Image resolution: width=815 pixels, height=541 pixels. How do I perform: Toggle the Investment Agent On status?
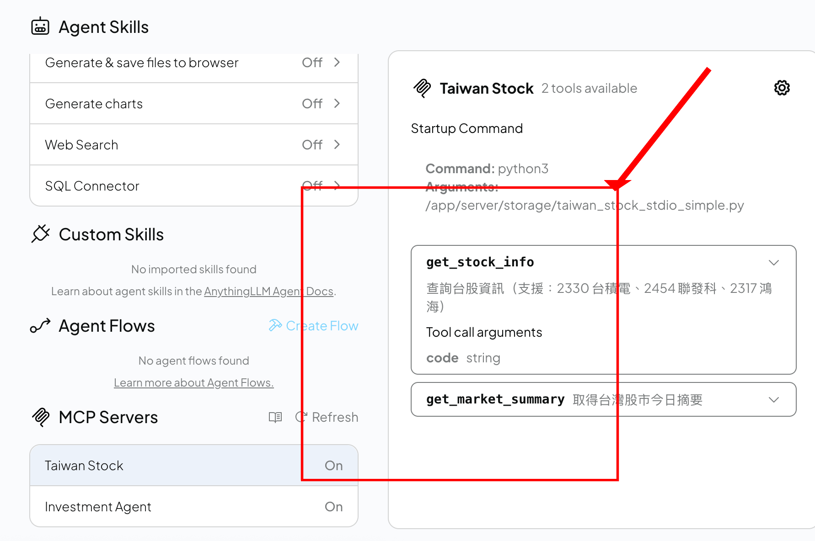tap(333, 507)
